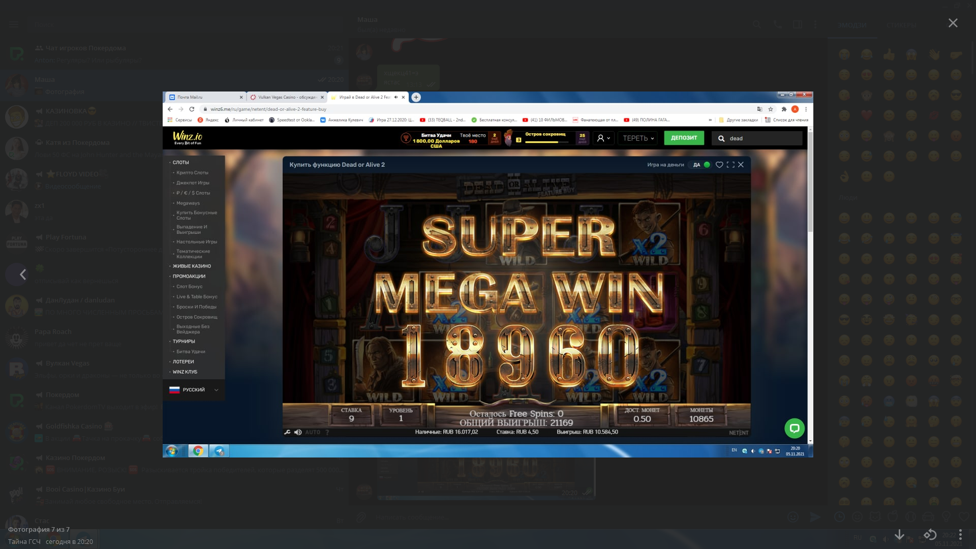Click the search field containing 'dead'
The height and width of the screenshot is (549, 976).
click(x=757, y=138)
